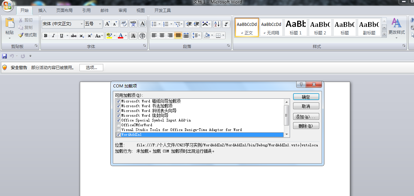Click the 添加(A)... (Add) button
414x196 pixels.
pyautogui.click(x=306, y=117)
